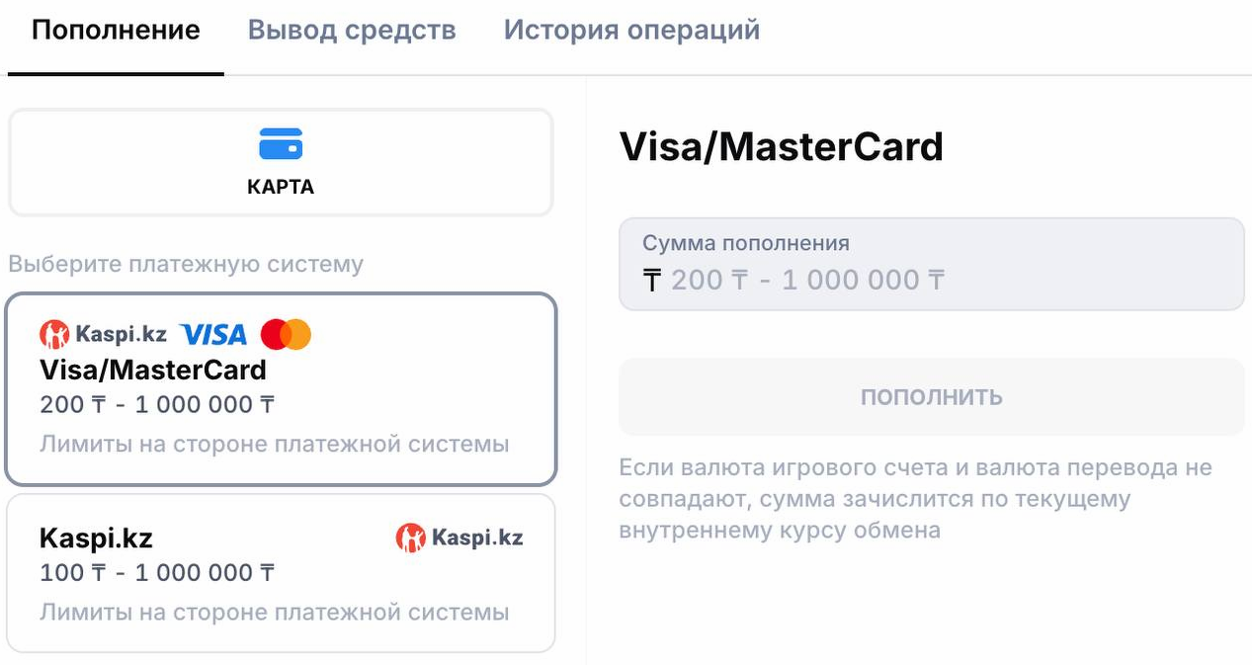This screenshot has height=665, width=1252.
Task: Click the Сумма пополнения input field
Action: pos(932,264)
